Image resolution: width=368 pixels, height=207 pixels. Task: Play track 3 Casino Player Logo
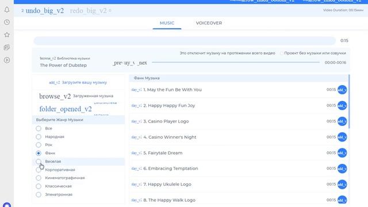137,121
